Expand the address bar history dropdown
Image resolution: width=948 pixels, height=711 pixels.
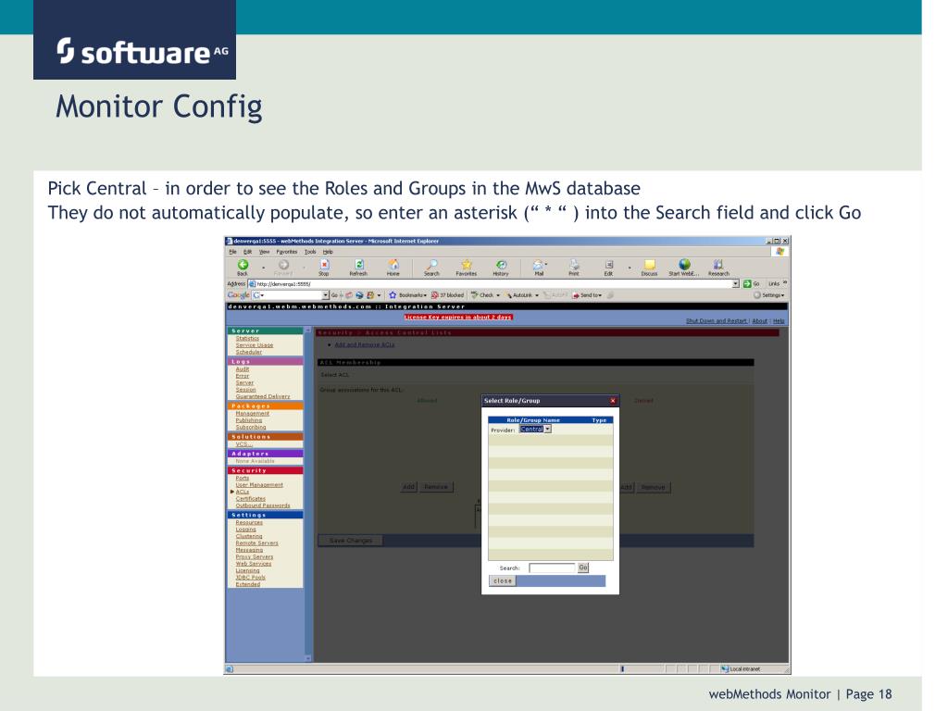tap(735, 283)
